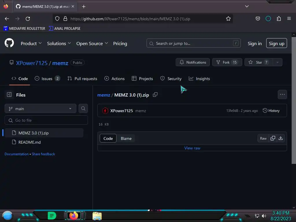The height and width of the screenshot is (222, 296).
Task: Click the Windows Start orb
Action: click(8, 216)
